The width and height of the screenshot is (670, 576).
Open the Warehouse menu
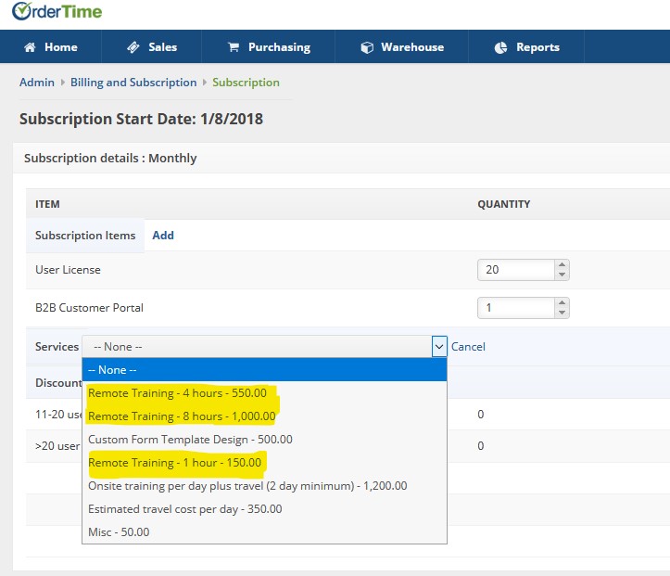(x=401, y=46)
